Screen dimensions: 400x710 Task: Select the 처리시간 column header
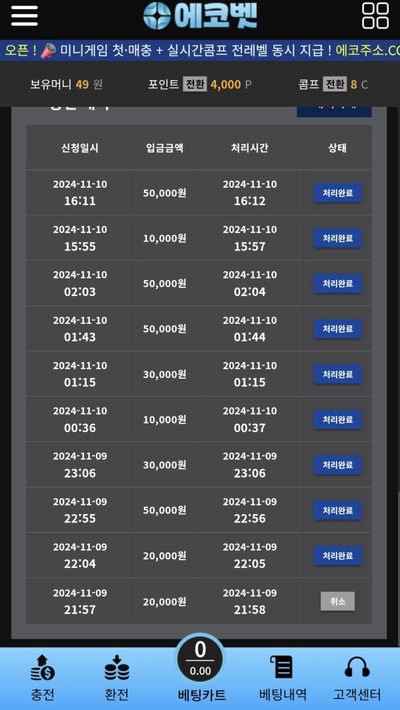[249, 148]
